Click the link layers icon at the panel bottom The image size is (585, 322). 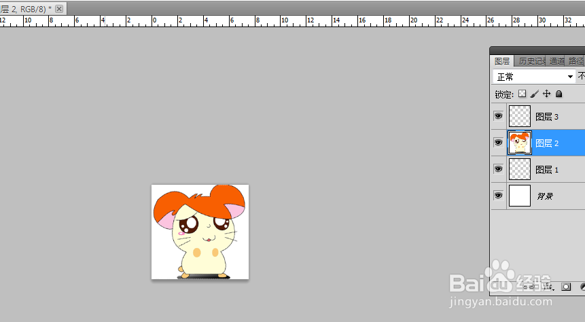click(529, 287)
